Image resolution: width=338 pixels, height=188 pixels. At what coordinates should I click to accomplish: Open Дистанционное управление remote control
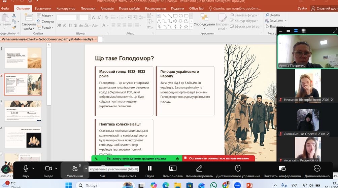[x=238, y=168]
